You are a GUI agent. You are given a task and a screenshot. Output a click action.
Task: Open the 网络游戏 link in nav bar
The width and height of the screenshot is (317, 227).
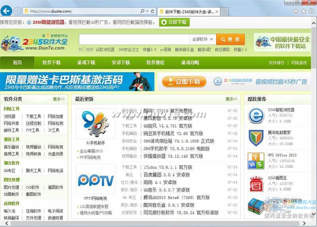(299, 63)
